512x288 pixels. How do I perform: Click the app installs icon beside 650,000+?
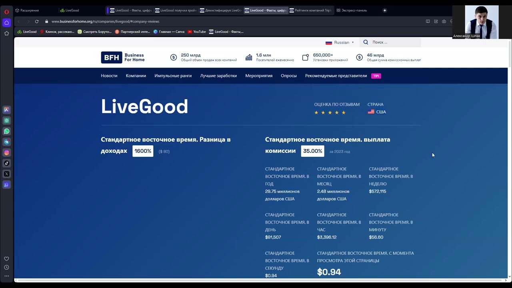point(306,58)
